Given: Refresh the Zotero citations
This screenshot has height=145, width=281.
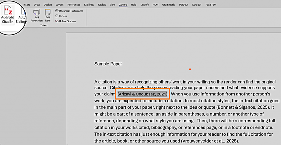Looking at the screenshot, I should 61,16.
